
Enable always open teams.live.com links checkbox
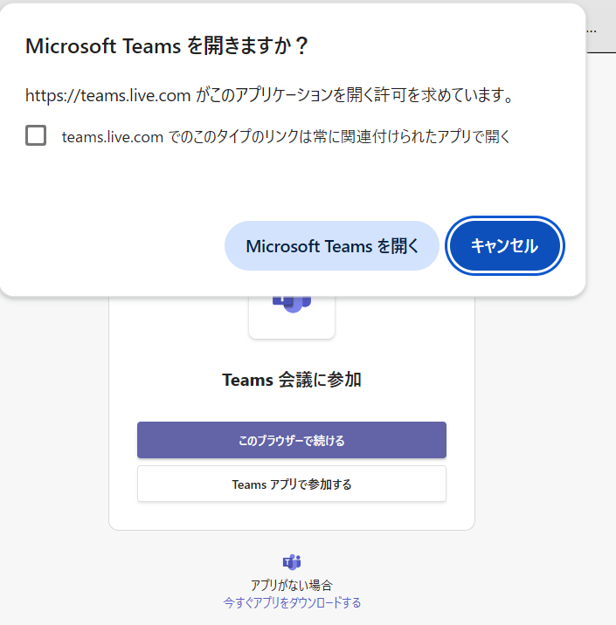[36, 135]
